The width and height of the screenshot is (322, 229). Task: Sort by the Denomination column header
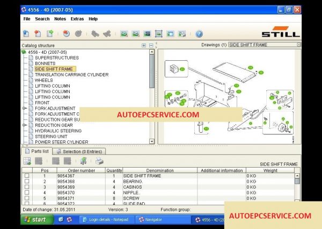pos(160,170)
